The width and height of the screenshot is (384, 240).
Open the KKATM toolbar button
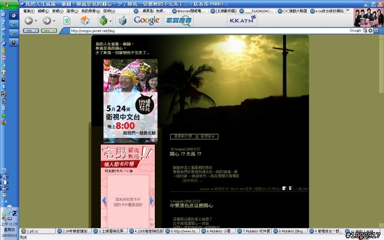[x=242, y=20]
